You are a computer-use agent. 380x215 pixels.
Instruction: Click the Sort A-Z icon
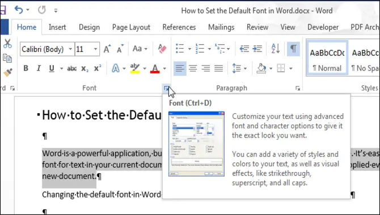276,49
